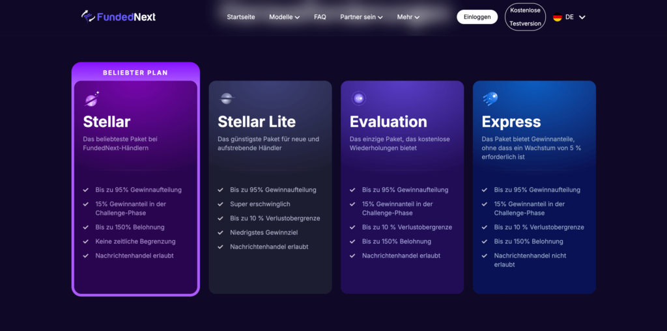Viewport: 667px width, 331px height.
Task: Expand the Modelle dropdown menu
Action: click(284, 17)
